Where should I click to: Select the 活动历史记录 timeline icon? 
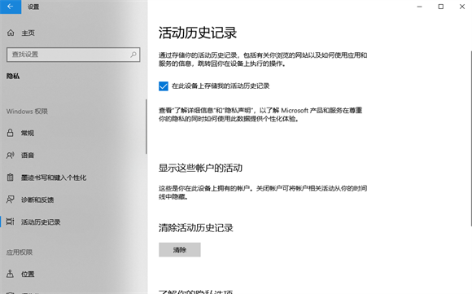pyautogui.click(x=11, y=222)
